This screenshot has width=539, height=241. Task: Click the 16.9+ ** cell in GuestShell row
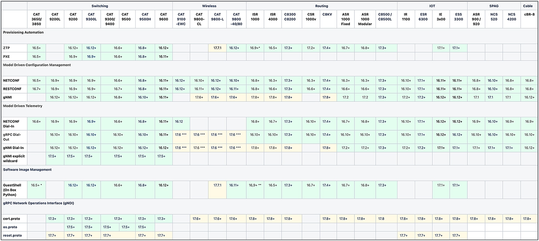(255, 190)
